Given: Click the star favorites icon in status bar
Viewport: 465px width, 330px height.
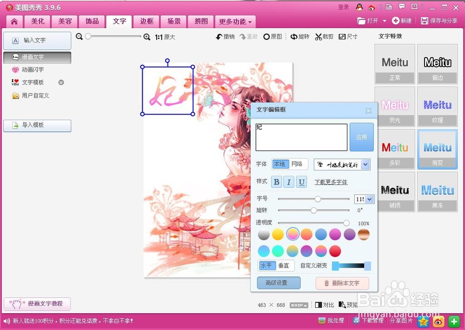Looking at the screenshot, I should (424, 321).
